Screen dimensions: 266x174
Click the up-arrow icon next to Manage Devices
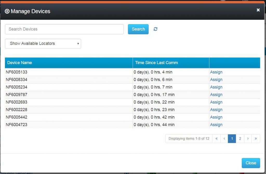pos(7,11)
